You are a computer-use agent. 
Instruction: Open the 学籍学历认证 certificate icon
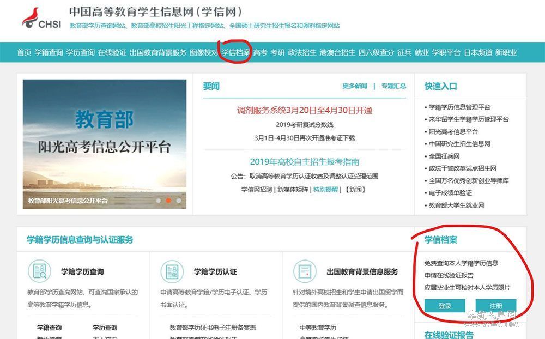(x=172, y=271)
